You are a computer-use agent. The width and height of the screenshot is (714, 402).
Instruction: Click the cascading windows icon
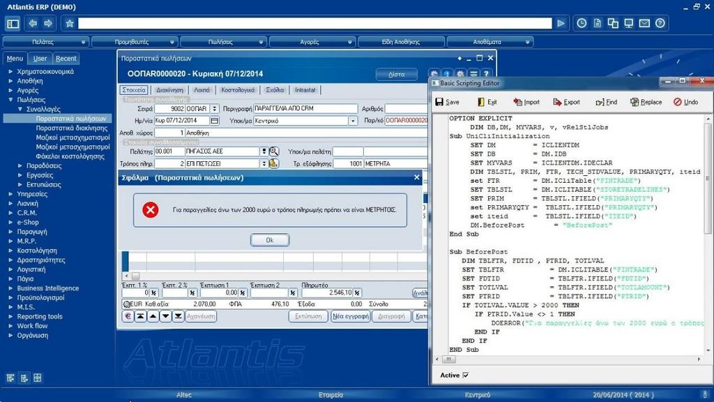[x=613, y=23]
